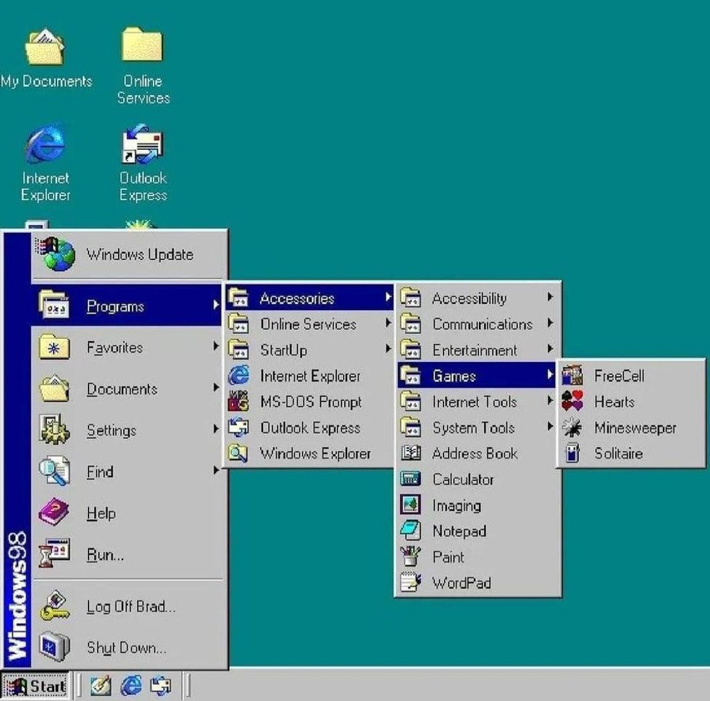Start the Hearts card game
Viewport: 710px width, 701px height.
click(x=614, y=402)
